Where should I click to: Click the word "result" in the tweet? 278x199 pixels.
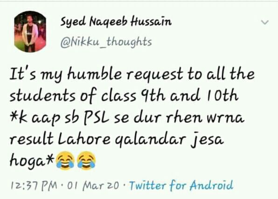pyautogui.click(x=32, y=138)
